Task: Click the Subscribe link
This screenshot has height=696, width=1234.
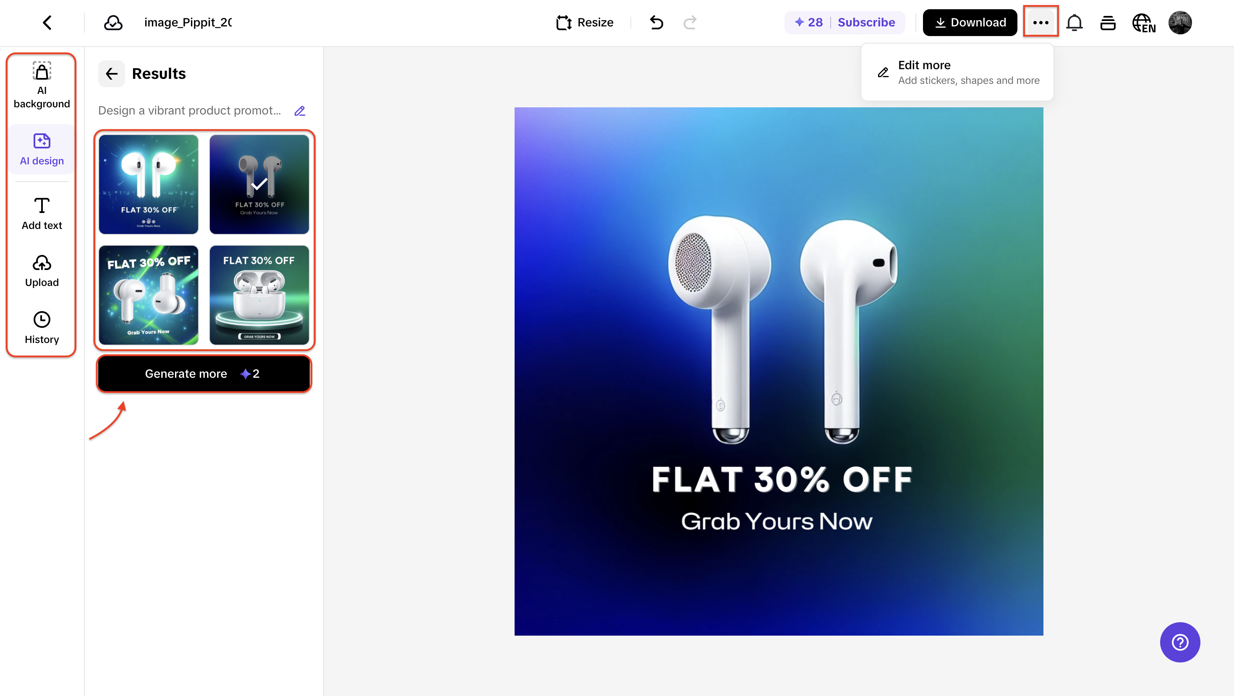Action: click(866, 23)
